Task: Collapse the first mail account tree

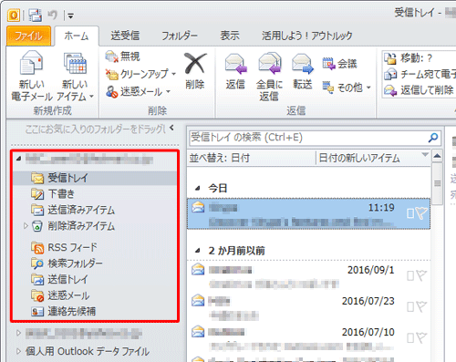Action: 19,159
